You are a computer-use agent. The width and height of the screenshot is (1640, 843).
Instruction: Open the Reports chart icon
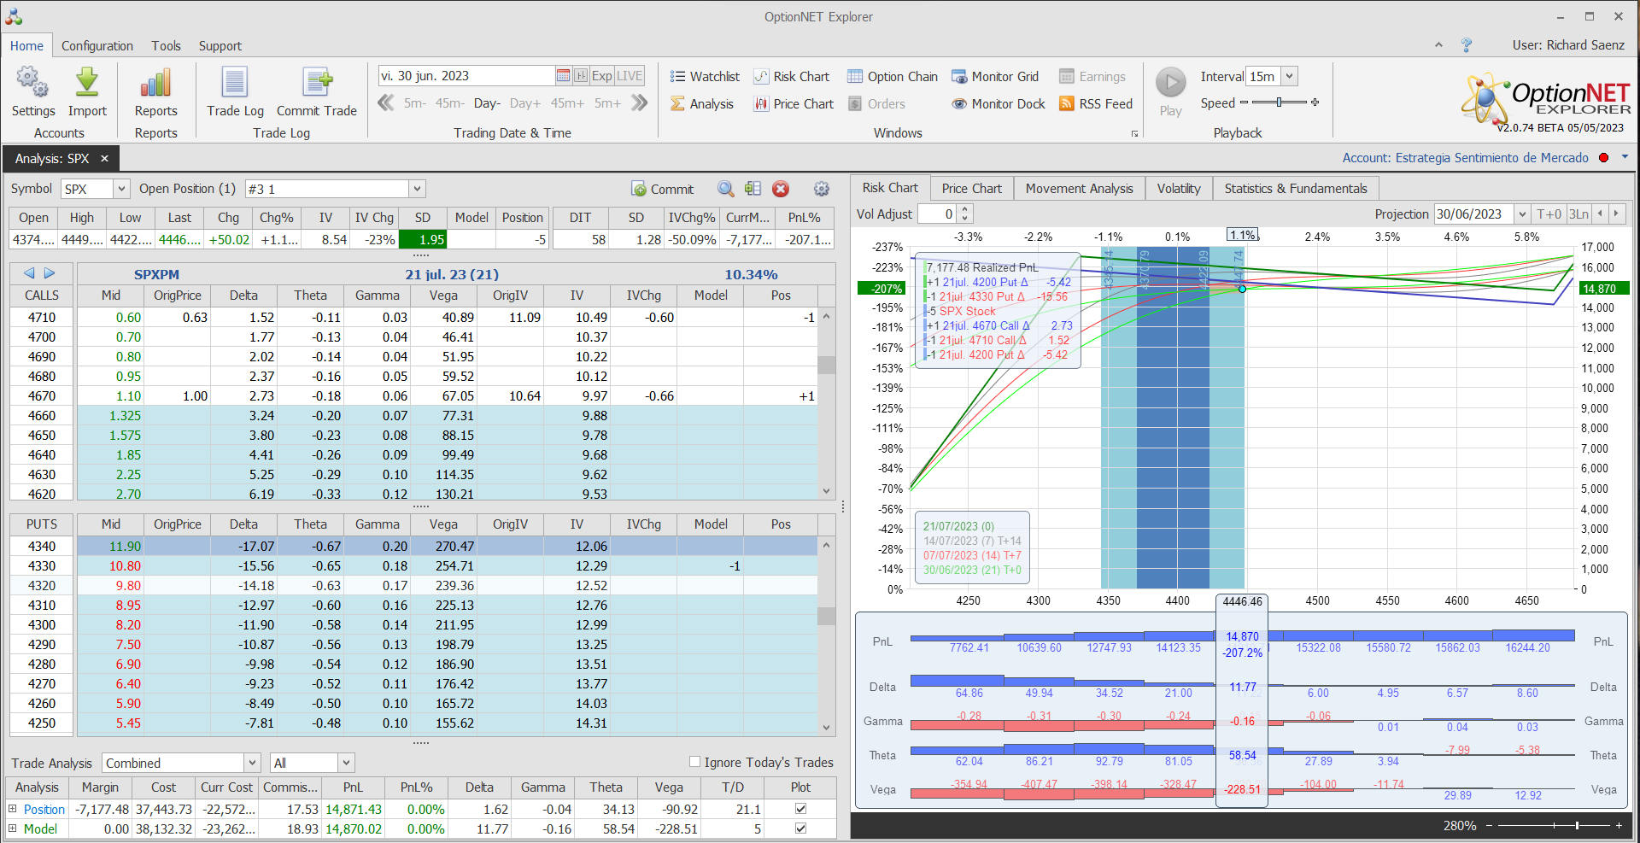click(155, 84)
